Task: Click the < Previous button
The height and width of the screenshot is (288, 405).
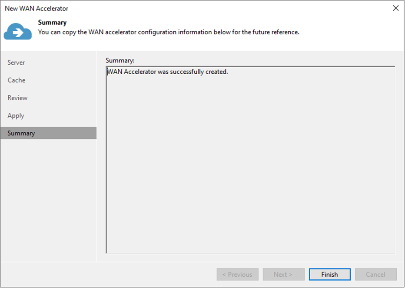Action: 237,275
